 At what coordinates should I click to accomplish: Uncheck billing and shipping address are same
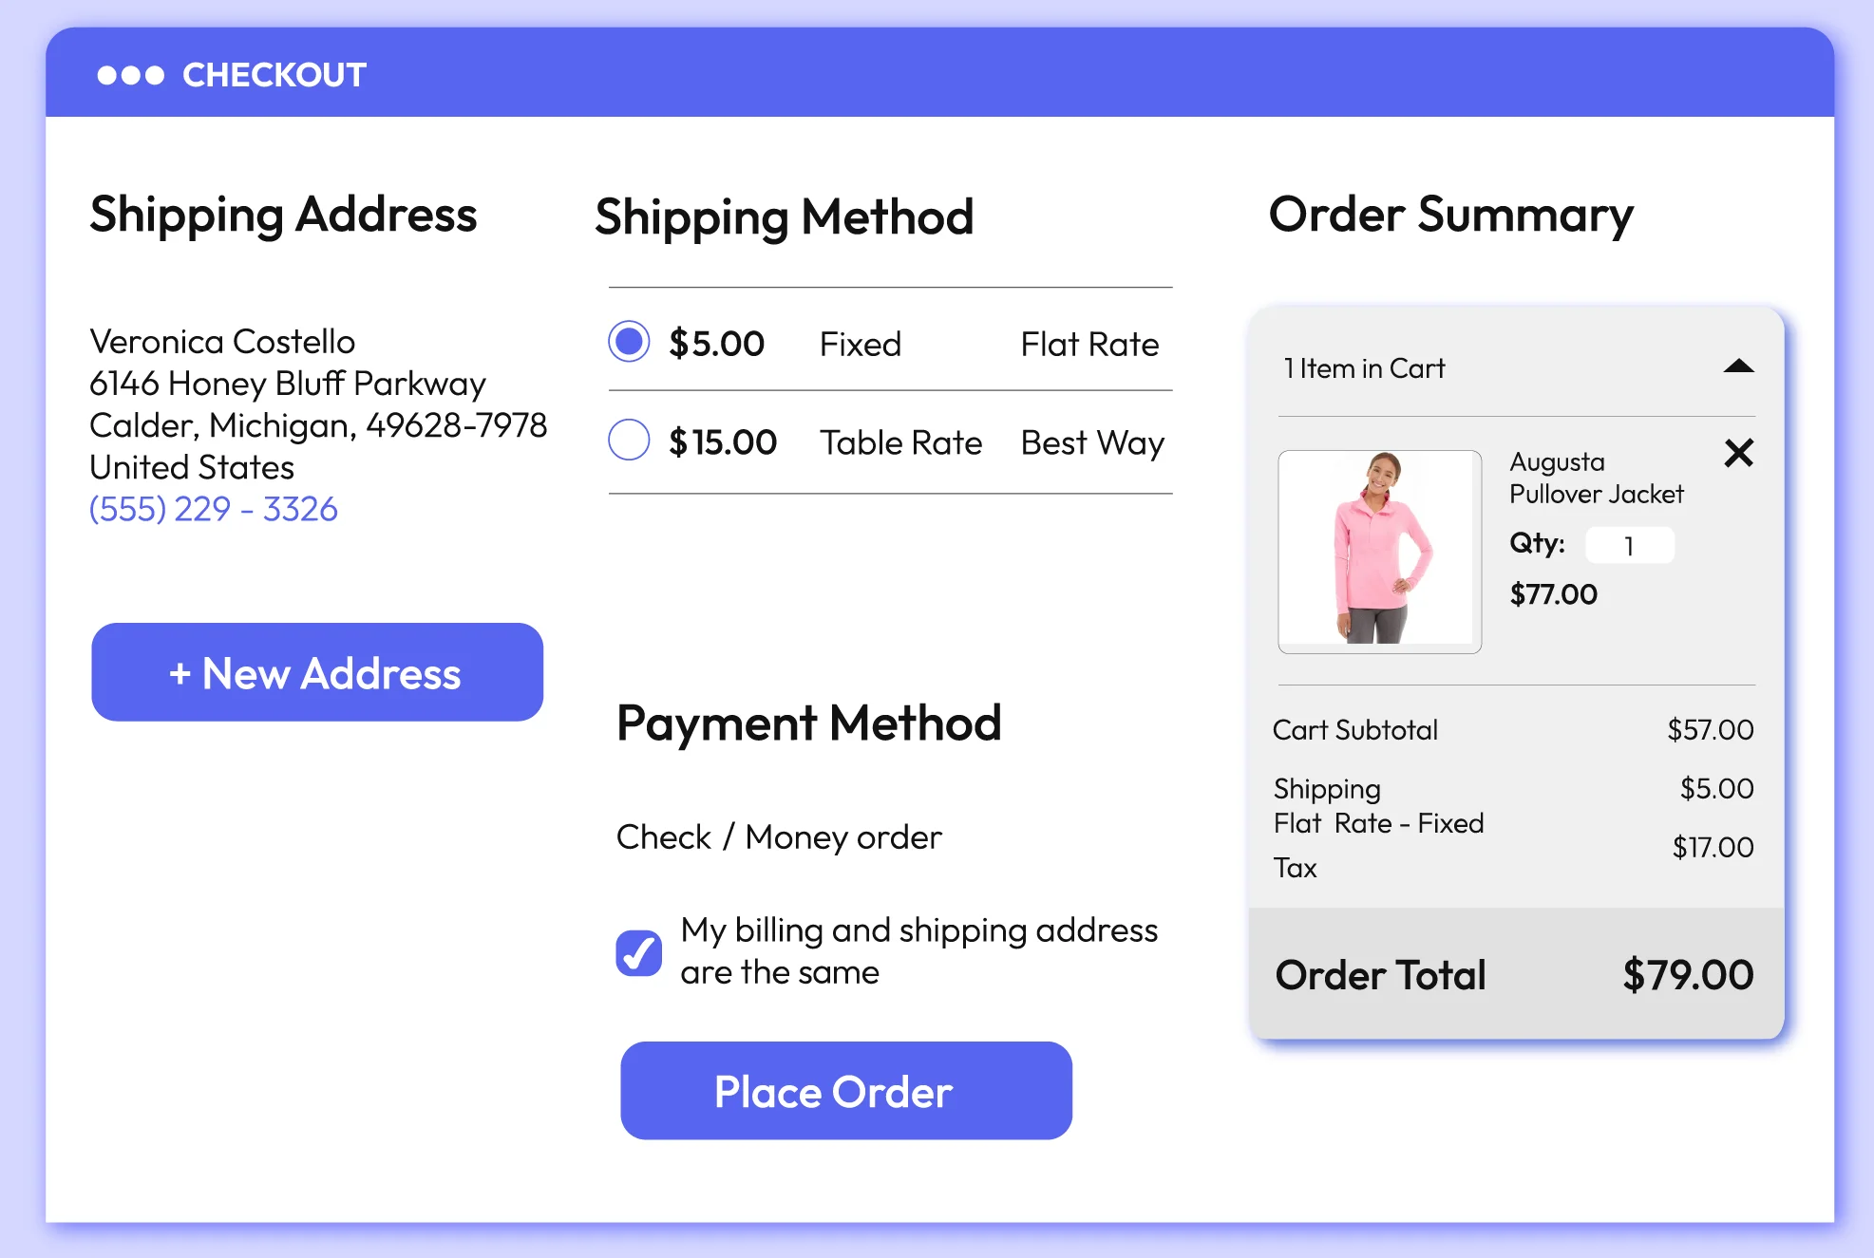point(639,952)
